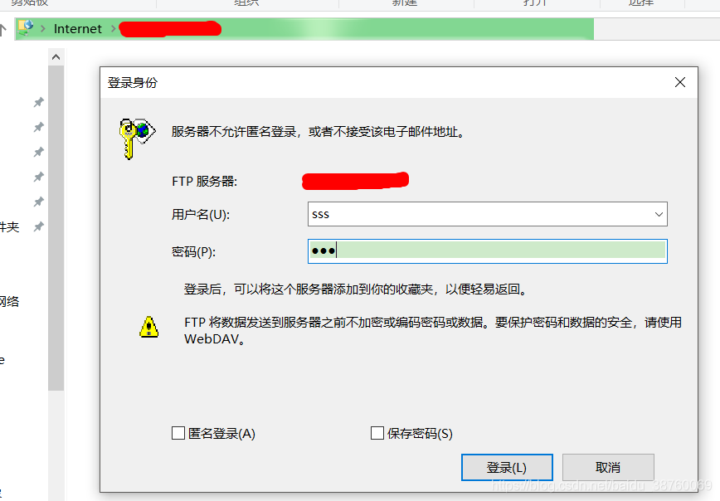This screenshot has height=501, width=720.
Task: Focus the 密码(P) password field
Action: click(487, 251)
